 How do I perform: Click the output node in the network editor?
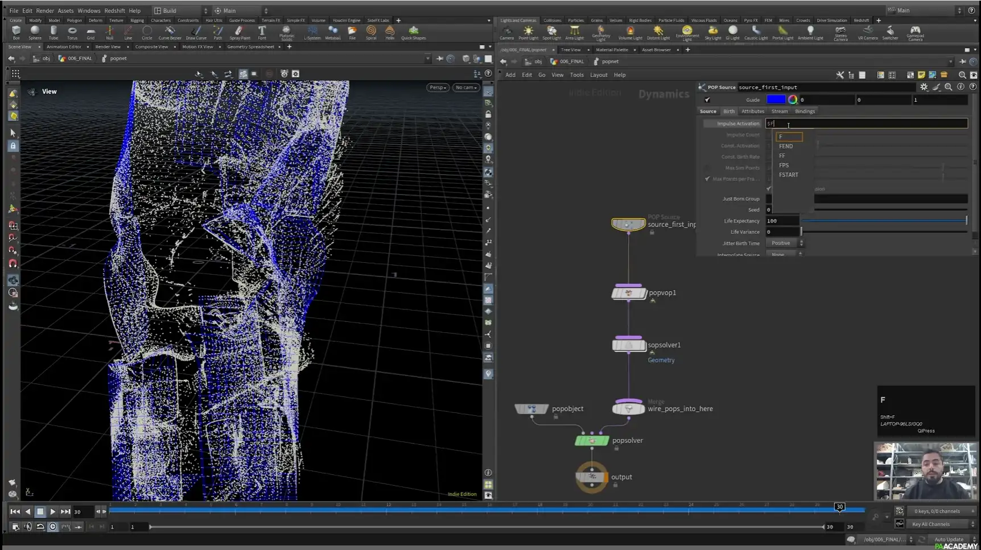tap(592, 477)
